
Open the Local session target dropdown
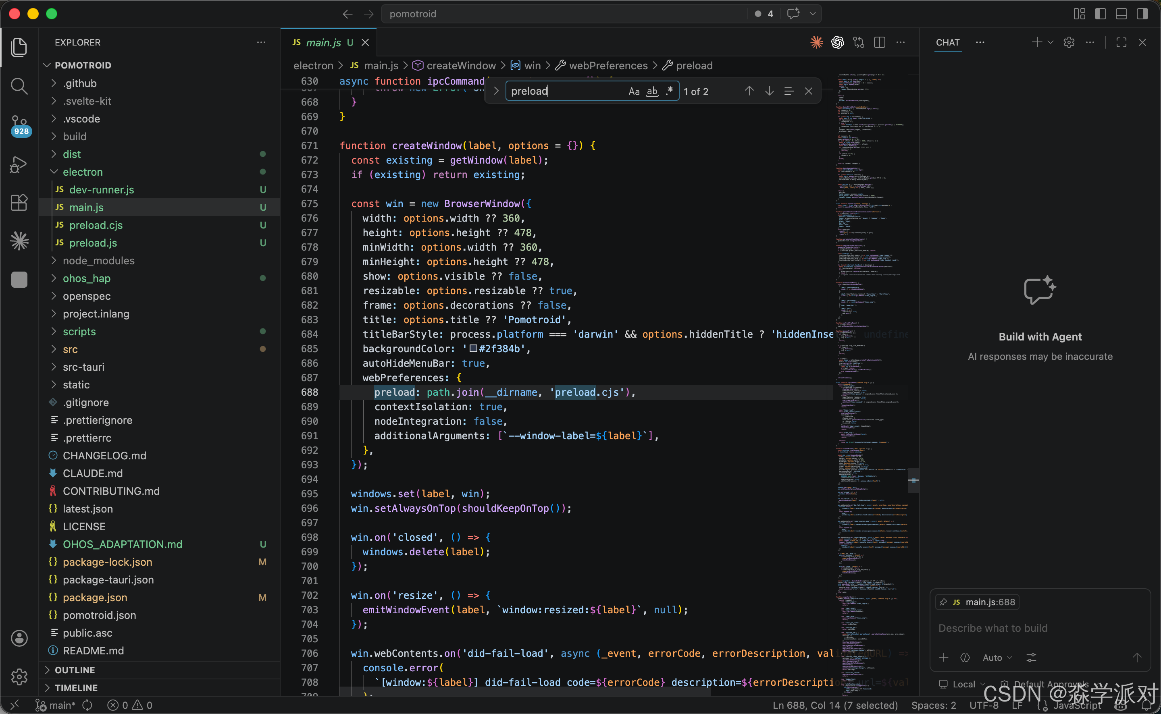pos(963,684)
